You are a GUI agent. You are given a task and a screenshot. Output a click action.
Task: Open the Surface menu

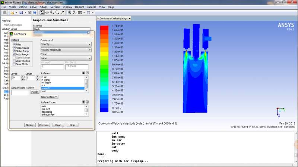coord(55,7)
